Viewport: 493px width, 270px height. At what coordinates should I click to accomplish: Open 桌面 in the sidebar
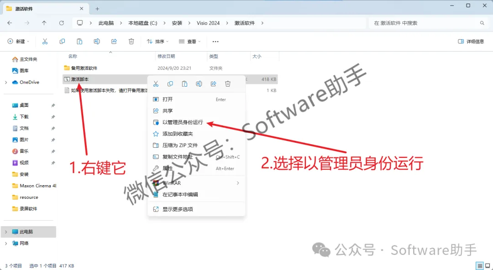coord(20,105)
